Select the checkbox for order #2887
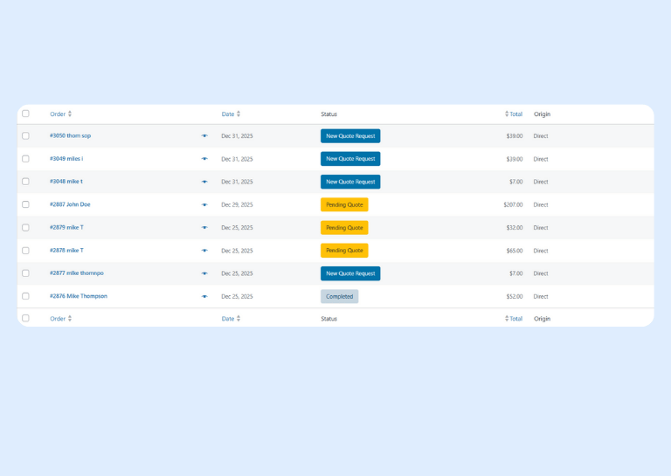Image resolution: width=671 pixels, height=476 pixels. pos(25,204)
